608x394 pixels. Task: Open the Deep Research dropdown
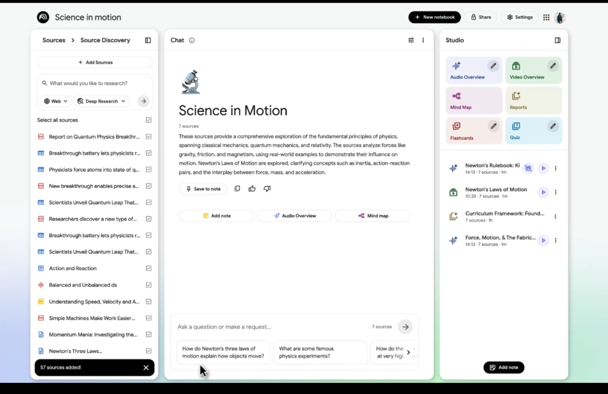101,101
